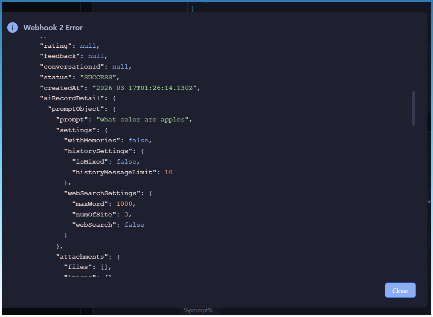Click the vertical scrollbar thumb in the dialog
This screenshot has height=317, width=433.
(413, 108)
